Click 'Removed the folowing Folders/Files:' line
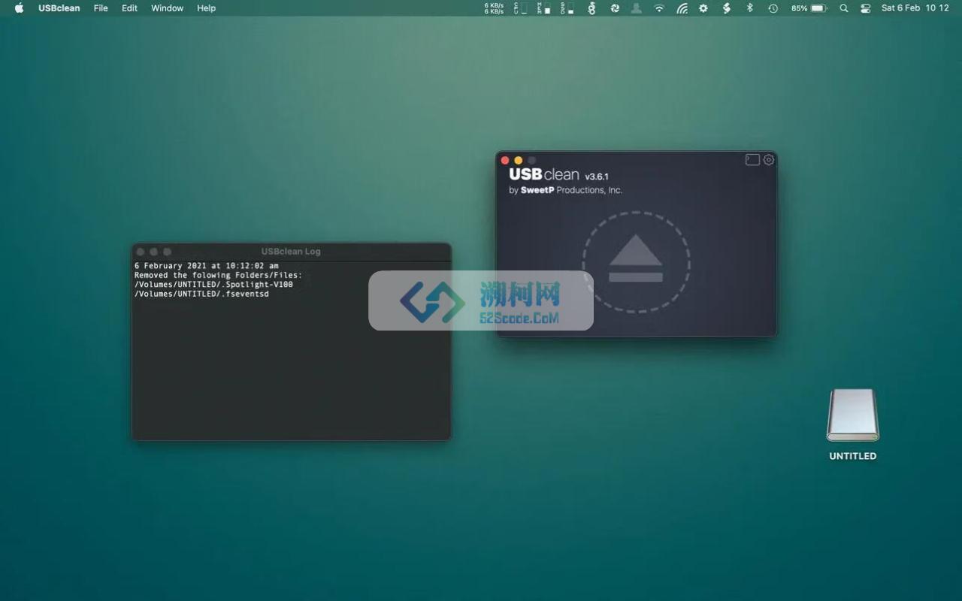This screenshot has height=601, width=962. tap(218, 276)
